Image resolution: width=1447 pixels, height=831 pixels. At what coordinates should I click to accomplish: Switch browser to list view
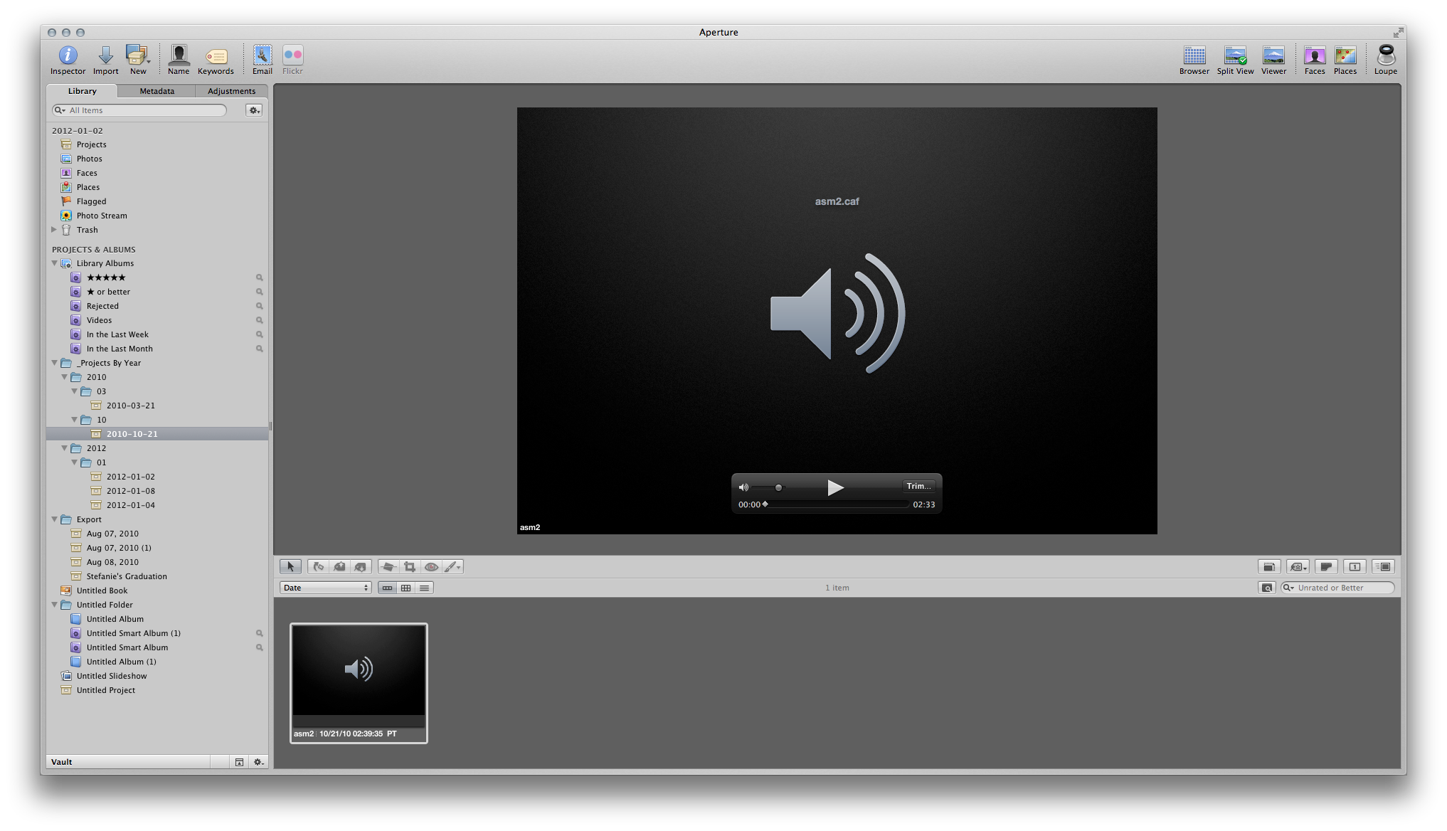coord(424,588)
